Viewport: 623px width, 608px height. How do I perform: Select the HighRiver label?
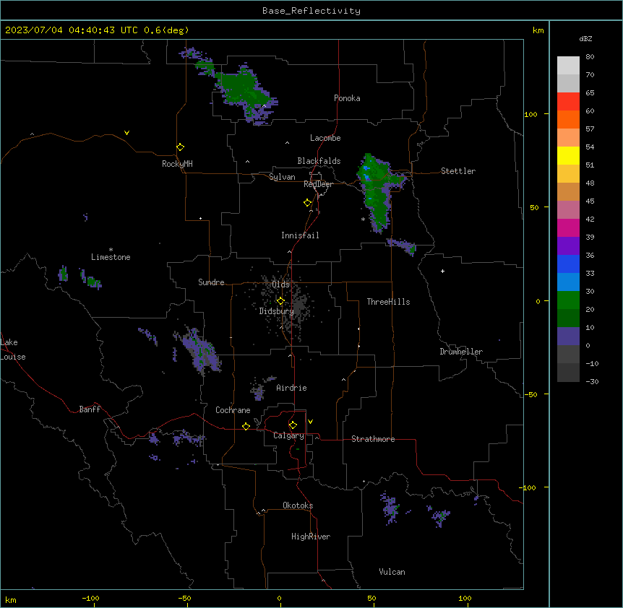[x=311, y=537]
